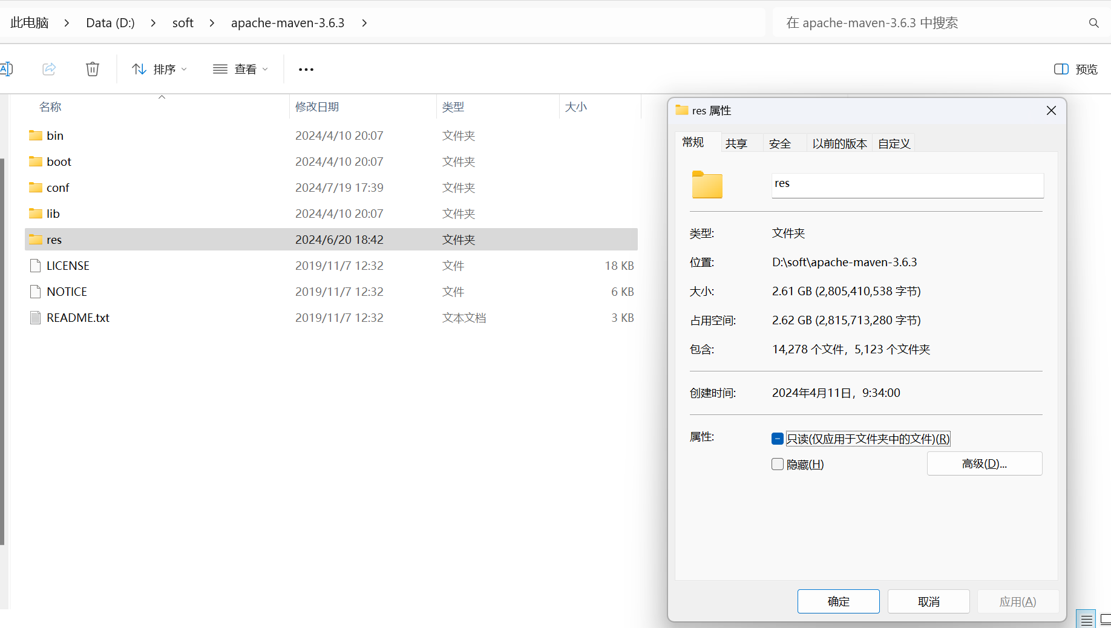Switch to the 以前的版本 tab

[x=839, y=143]
